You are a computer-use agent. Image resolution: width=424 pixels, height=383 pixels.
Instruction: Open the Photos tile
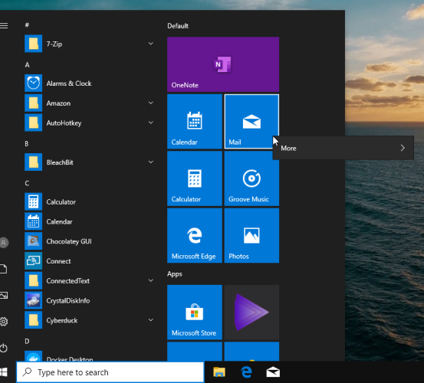coord(251,235)
